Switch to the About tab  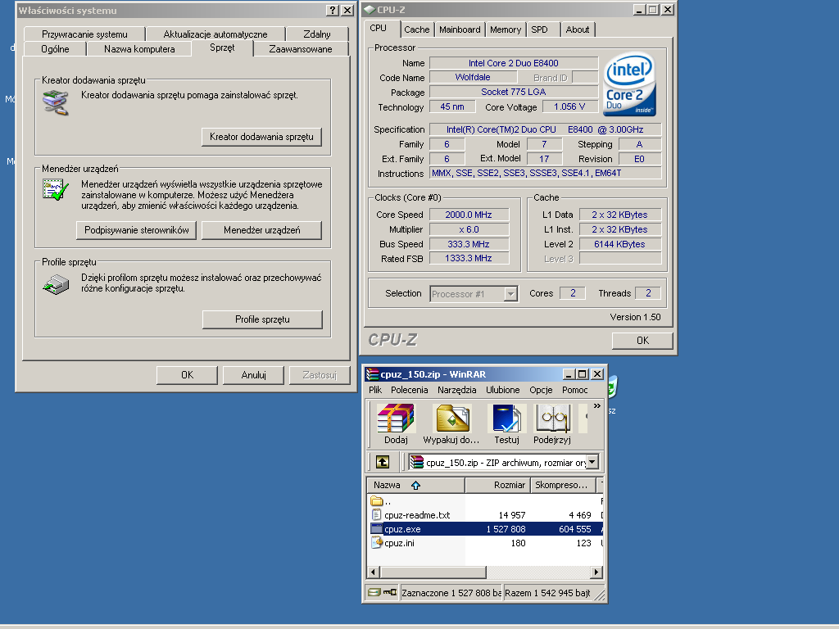578,29
